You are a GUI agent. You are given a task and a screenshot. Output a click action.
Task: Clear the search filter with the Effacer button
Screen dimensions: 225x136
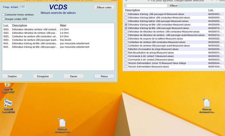(173, 6)
